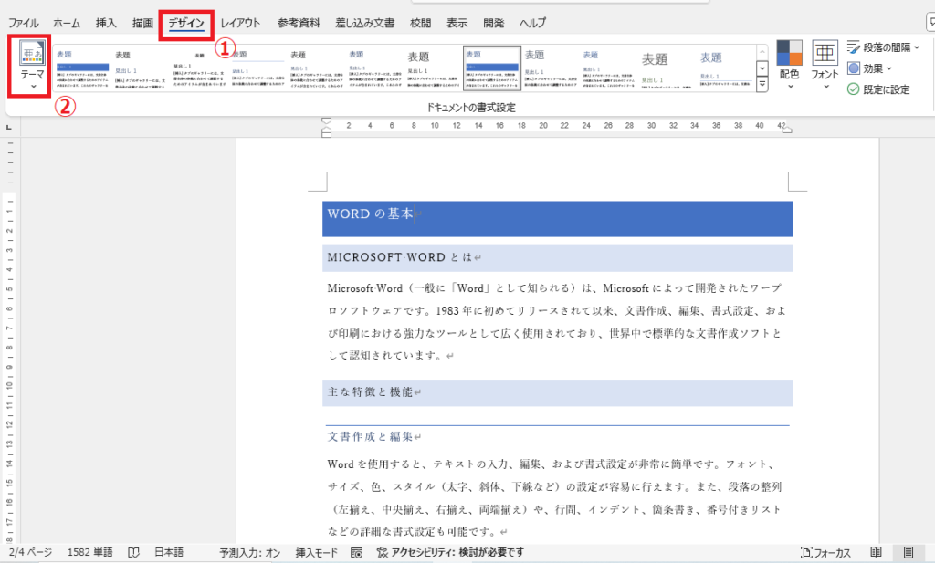935x563 pixels.
Task: Select the デザイン ribbon tab
Action: tap(186, 23)
